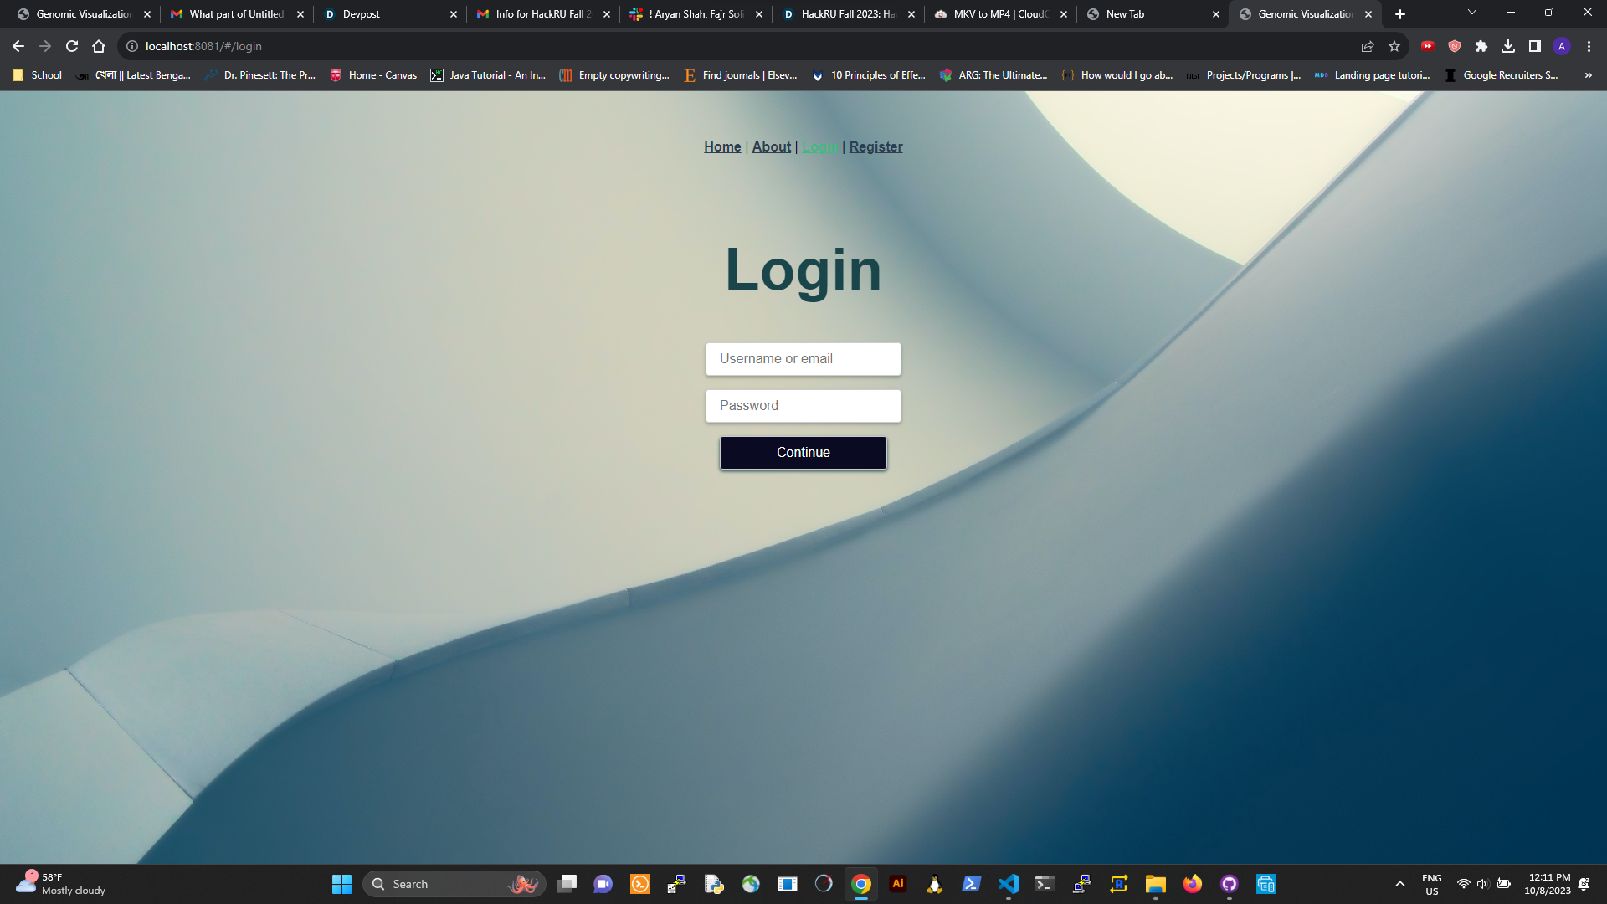Click the browser home icon
This screenshot has height=904, width=1607.
(99, 46)
